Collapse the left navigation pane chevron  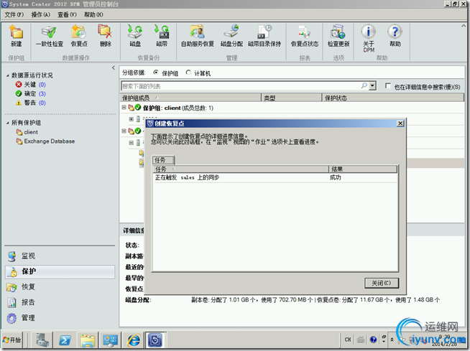pos(114,67)
